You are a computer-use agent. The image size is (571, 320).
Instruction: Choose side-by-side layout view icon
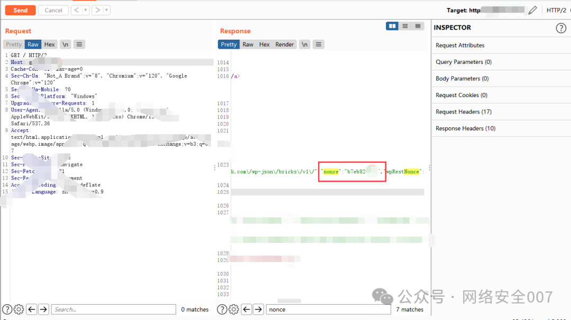[x=392, y=26]
